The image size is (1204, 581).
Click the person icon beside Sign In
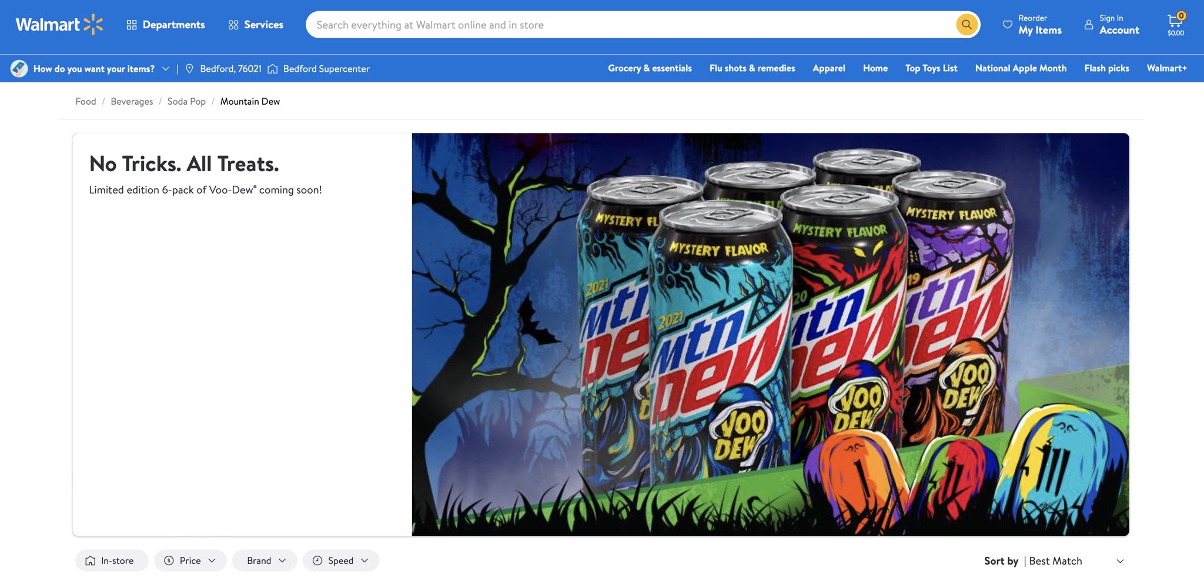pyautogui.click(x=1089, y=25)
